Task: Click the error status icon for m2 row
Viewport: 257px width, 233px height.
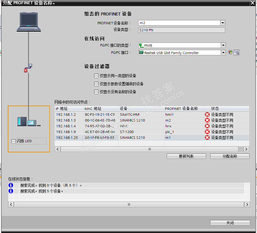Action: (x=207, y=120)
